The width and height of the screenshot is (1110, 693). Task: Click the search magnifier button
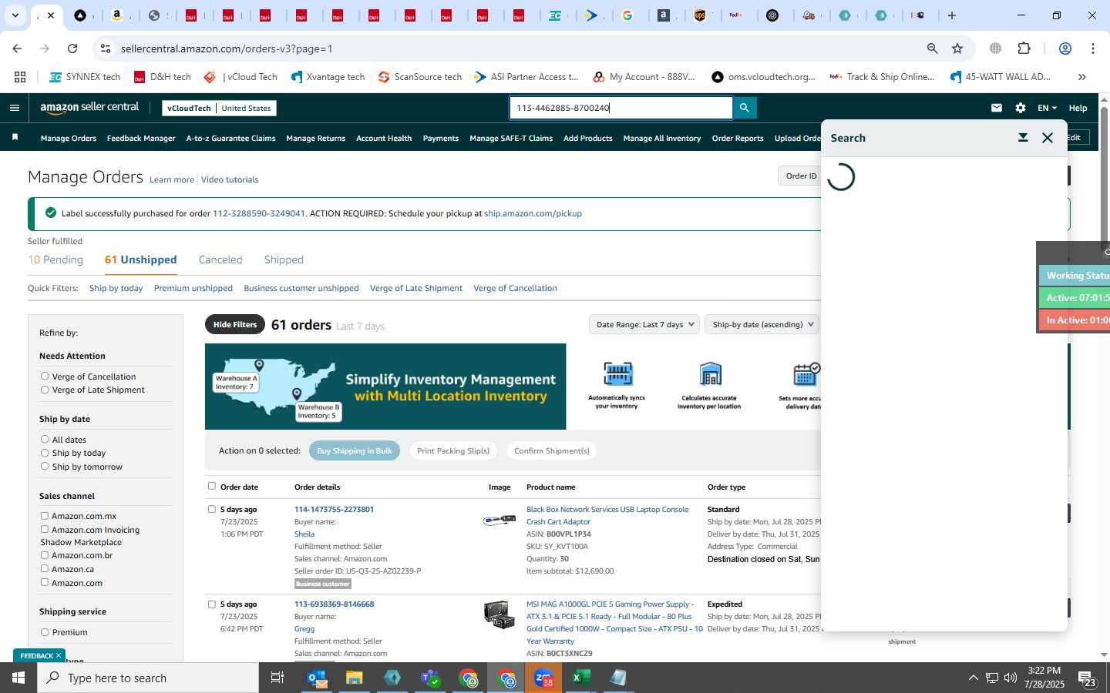[x=745, y=108]
